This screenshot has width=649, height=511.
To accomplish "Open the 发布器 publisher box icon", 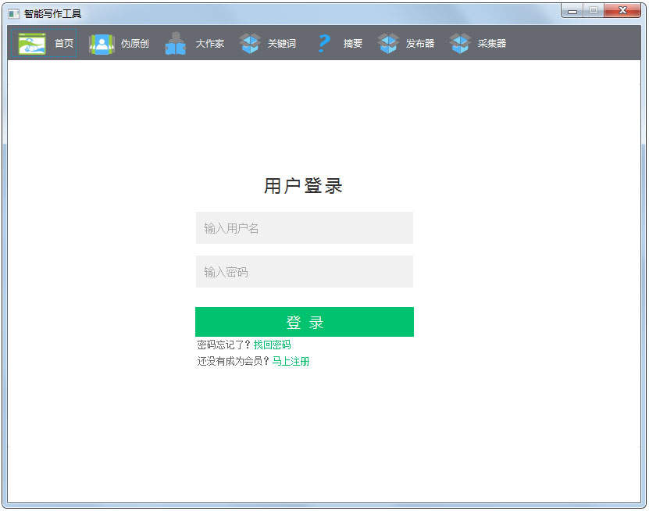I will pos(388,43).
